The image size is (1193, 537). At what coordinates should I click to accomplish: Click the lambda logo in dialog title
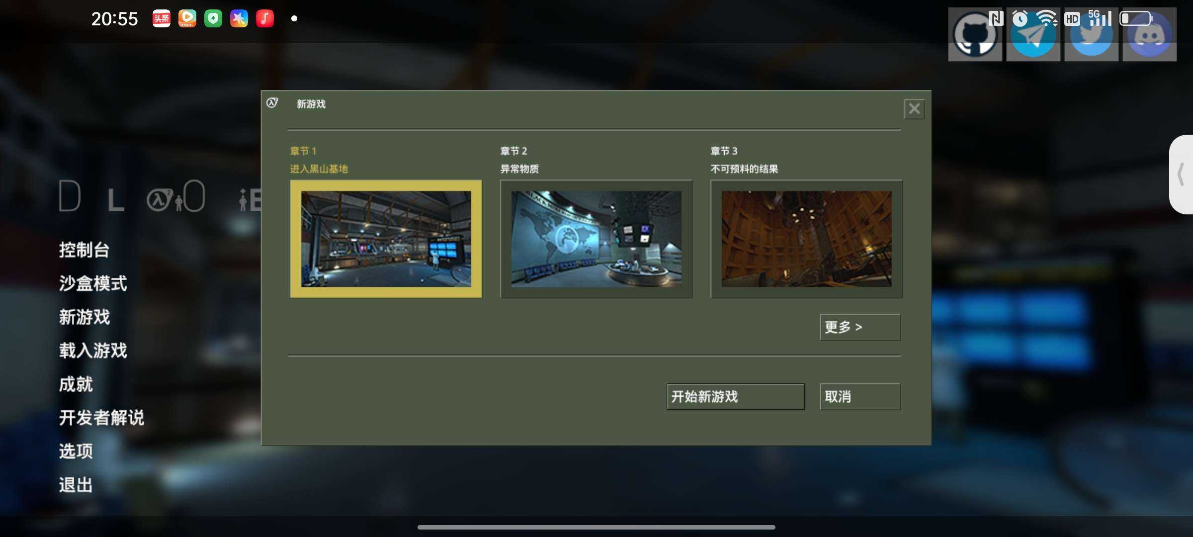272,103
